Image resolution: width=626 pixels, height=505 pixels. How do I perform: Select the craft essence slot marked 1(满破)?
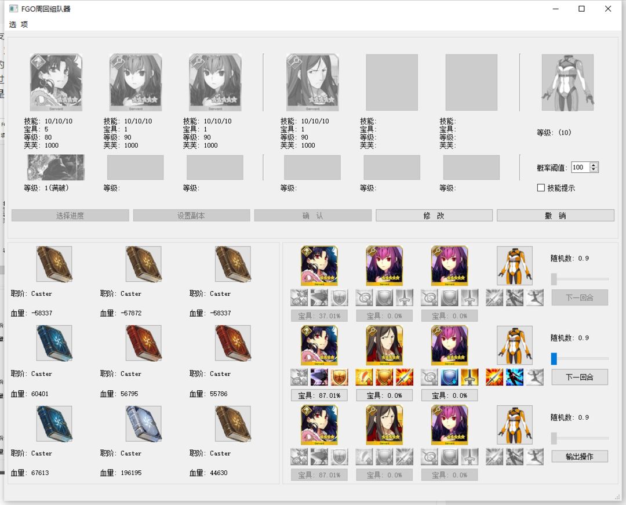pyautogui.click(x=56, y=167)
